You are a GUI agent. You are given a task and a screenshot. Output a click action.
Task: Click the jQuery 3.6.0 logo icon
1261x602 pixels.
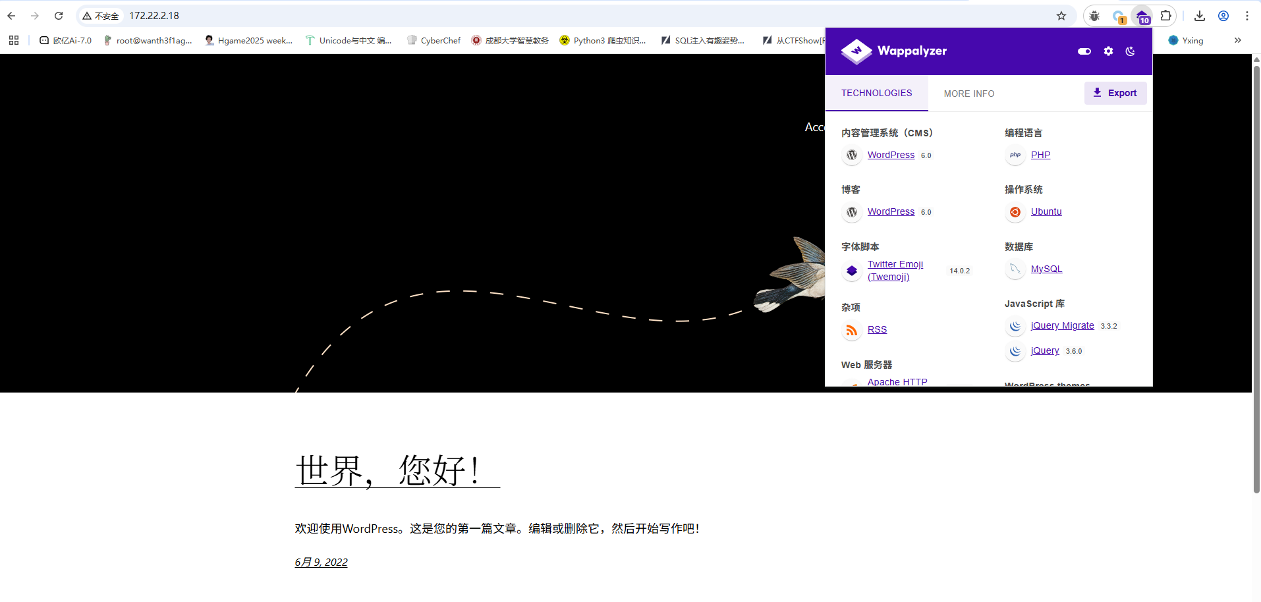(x=1015, y=351)
